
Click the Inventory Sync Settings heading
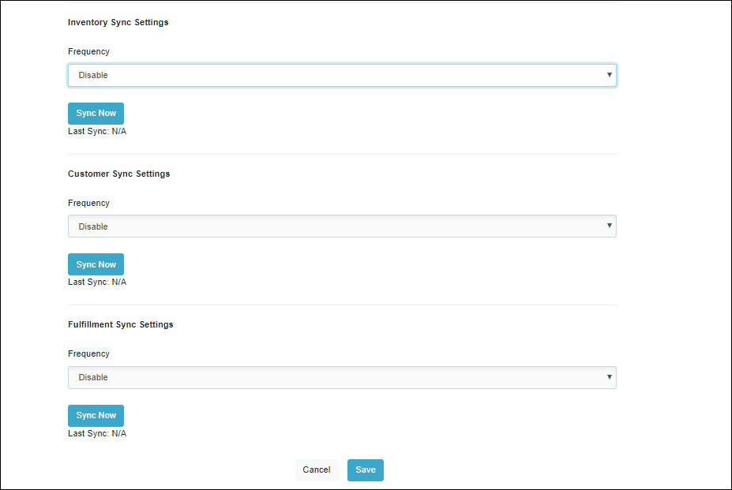click(118, 22)
